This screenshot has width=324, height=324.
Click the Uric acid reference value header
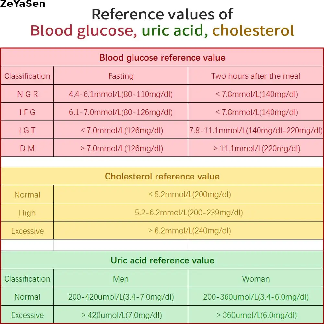coord(162,260)
